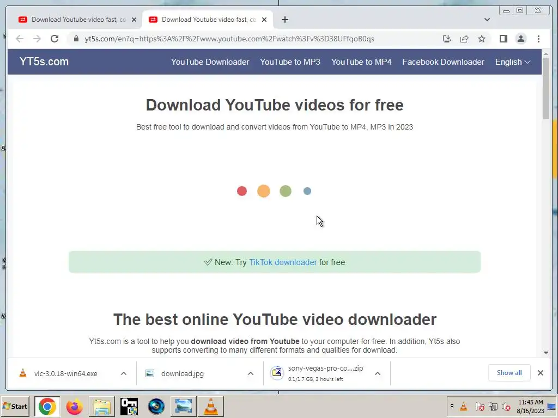Close the active second browser tab
Image resolution: width=558 pixels, height=418 pixels.
[264, 20]
